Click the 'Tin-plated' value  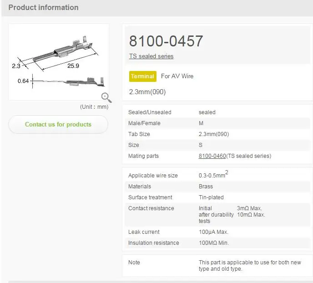tap(211, 197)
